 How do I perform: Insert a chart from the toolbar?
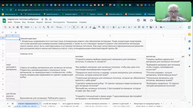pos(143,27)
